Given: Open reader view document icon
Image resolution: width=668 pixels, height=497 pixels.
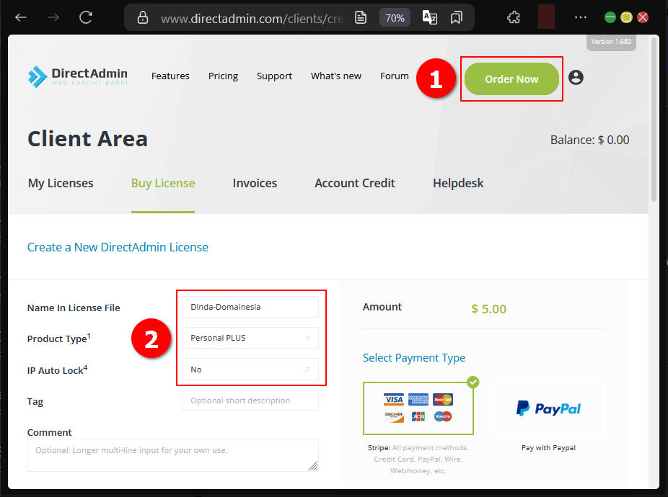Looking at the screenshot, I should click(x=361, y=18).
